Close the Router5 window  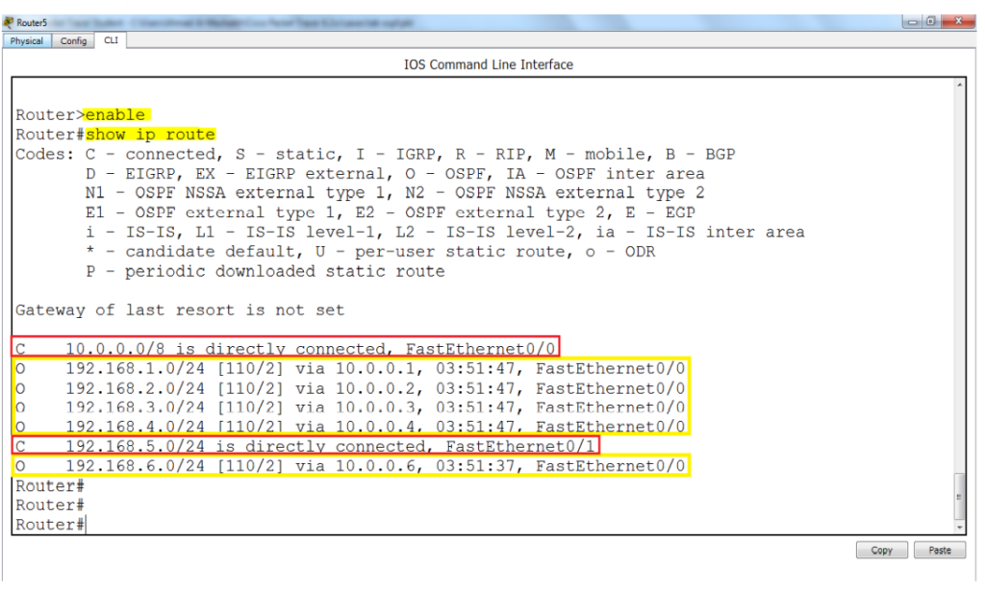[958, 22]
